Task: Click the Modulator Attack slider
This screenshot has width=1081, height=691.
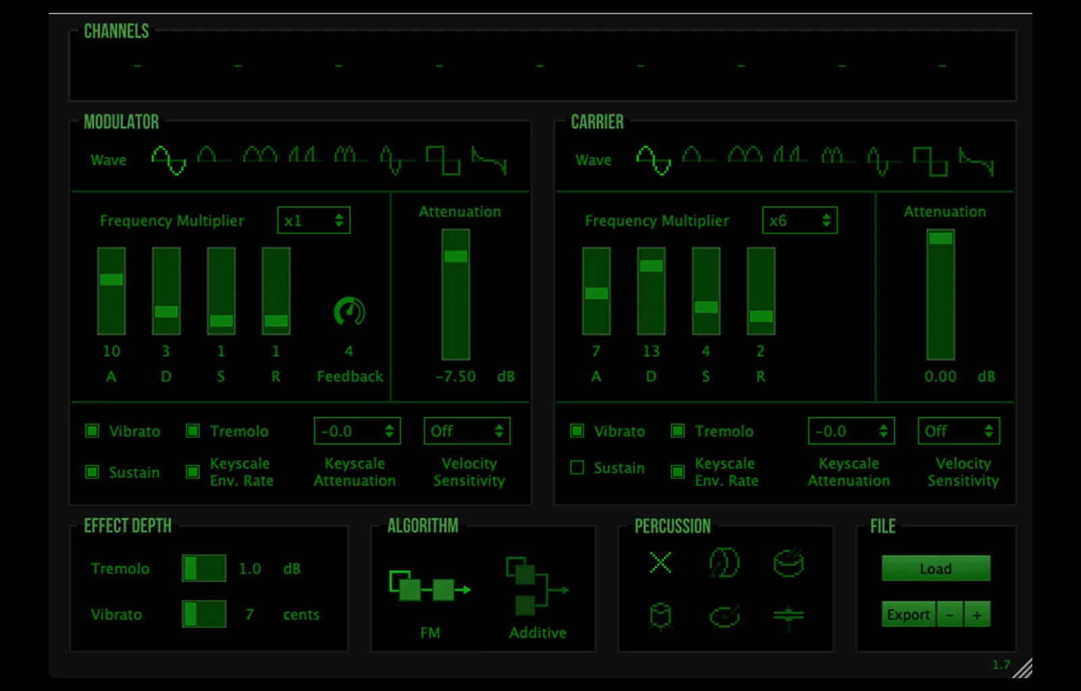Action: pyautogui.click(x=111, y=291)
